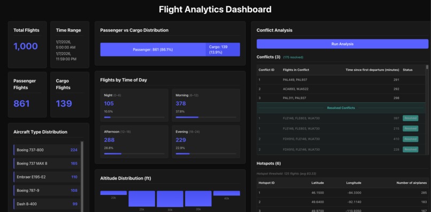Image resolution: width=431 pixels, height=212 pixels.
Task: Select conflict row PAL311, PAL937
Action: [341, 98]
